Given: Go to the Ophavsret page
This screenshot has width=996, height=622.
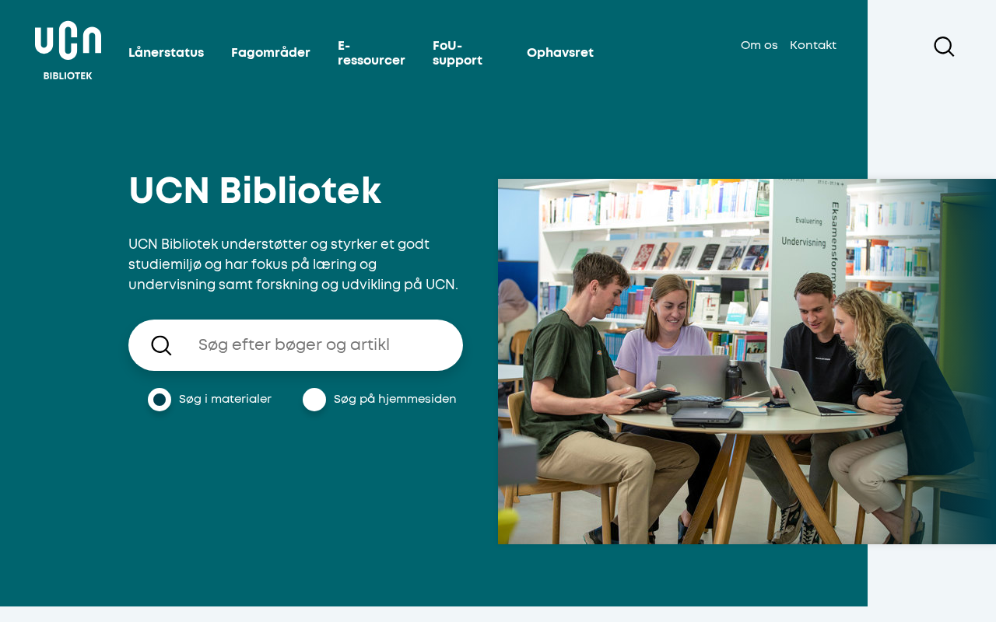Looking at the screenshot, I should click(560, 53).
